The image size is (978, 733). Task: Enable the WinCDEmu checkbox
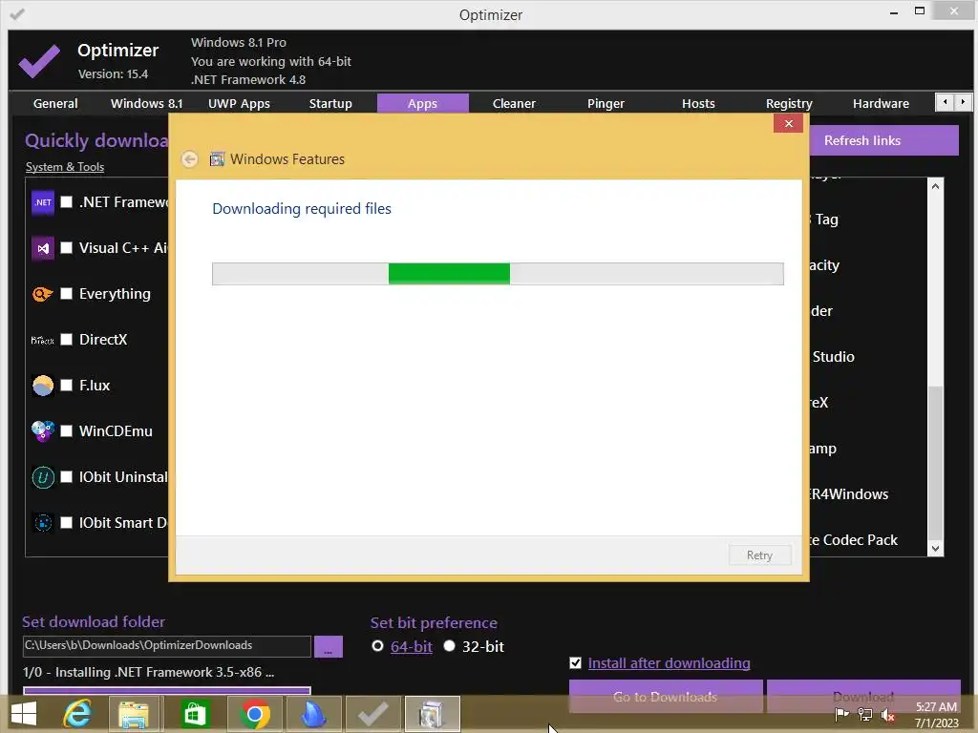tap(66, 431)
